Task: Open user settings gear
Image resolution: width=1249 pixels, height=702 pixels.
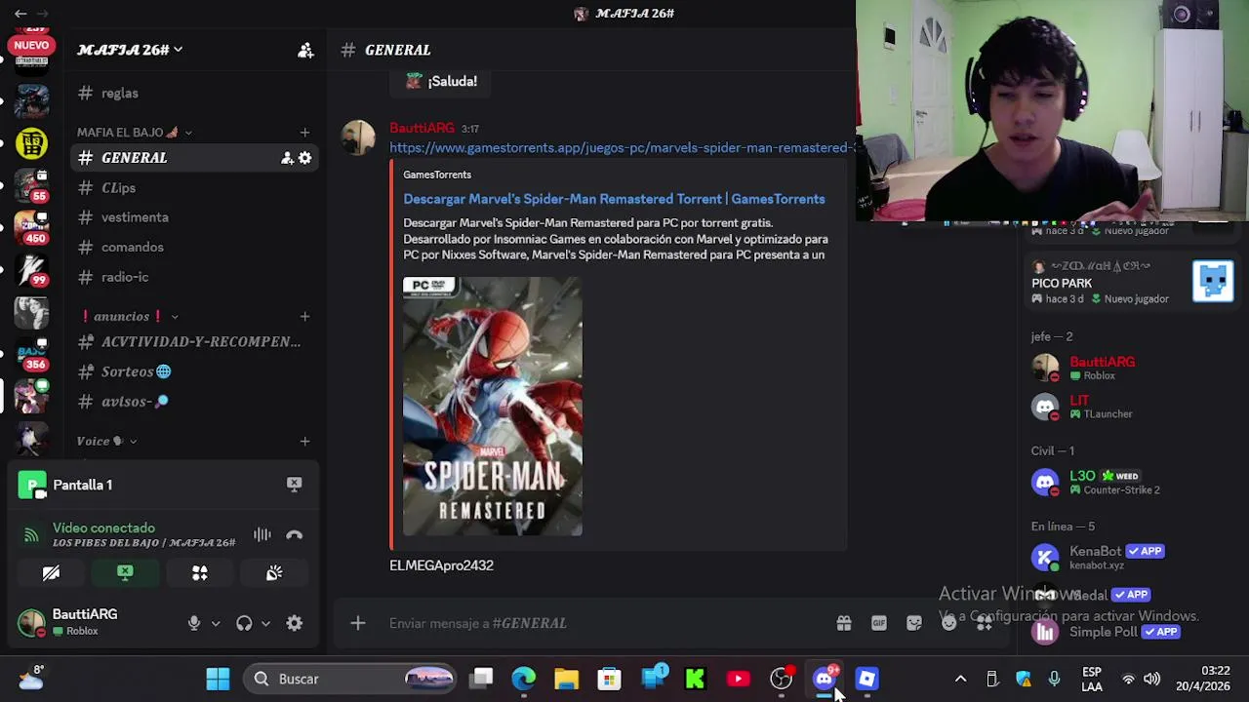Action: pos(294,623)
